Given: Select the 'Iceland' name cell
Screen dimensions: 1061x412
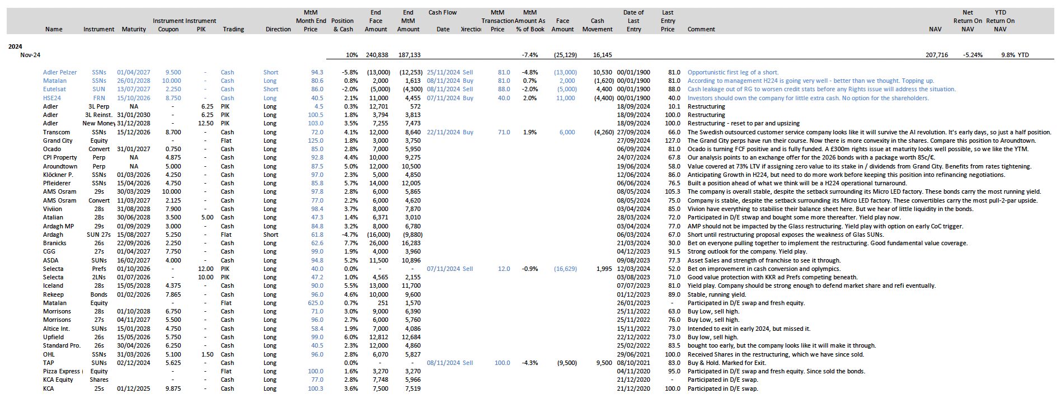Looking at the screenshot, I should [x=53, y=285].
